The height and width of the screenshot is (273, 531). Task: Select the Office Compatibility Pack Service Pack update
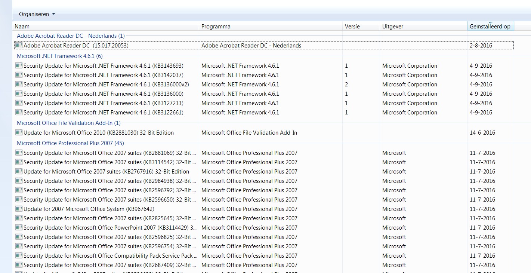coord(264,255)
